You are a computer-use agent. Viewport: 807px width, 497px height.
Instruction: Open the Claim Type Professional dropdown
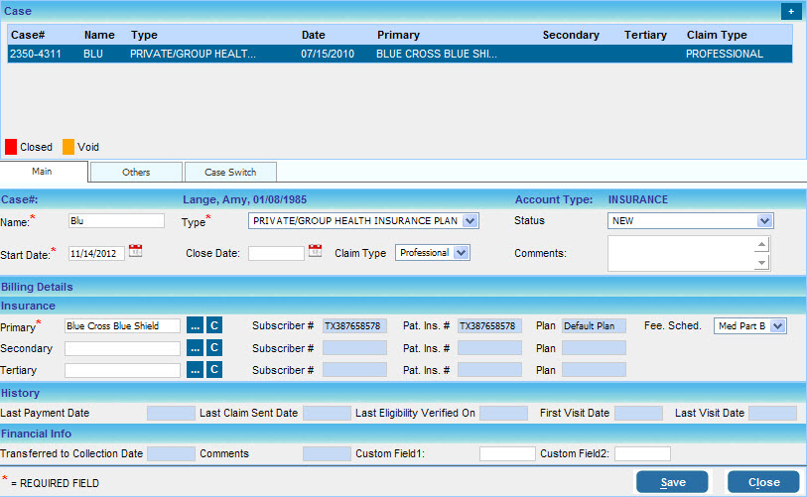[461, 253]
